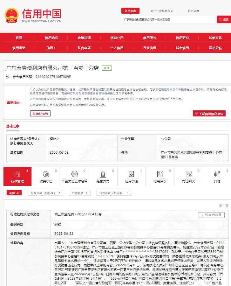The height and width of the screenshot is (286, 231).
Task: Open the 严重失信主体名单 icon
Action: pyautogui.click(x=74, y=174)
